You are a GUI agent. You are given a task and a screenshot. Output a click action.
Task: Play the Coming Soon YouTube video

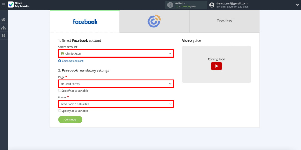[x=216, y=66]
